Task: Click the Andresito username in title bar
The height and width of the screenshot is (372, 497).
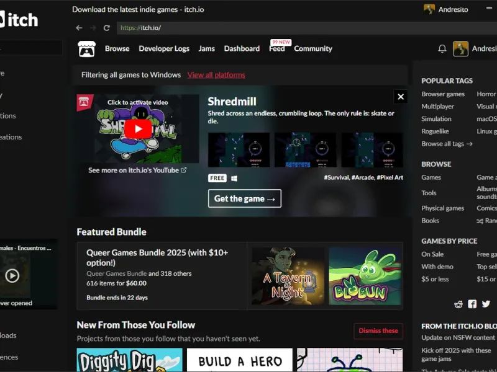Action: [x=454, y=9]
